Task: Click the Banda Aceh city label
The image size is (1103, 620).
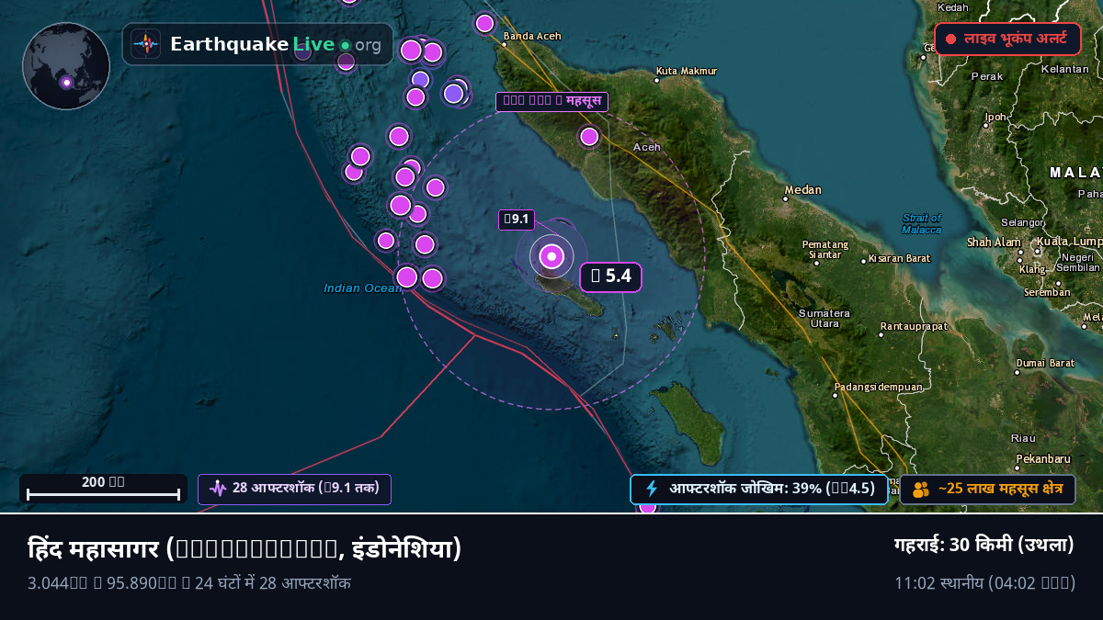Action: 531,37
